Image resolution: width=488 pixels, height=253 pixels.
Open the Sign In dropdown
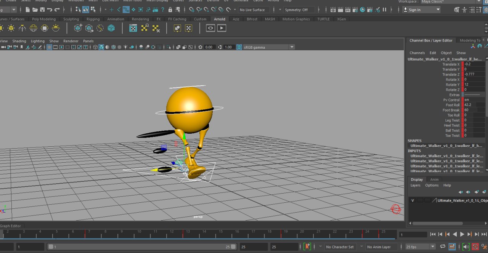click(422, 10)
